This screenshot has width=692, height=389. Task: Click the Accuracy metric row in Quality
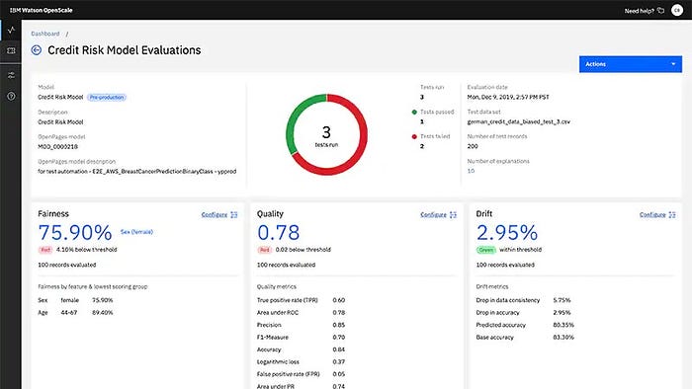tap(301, 350)
